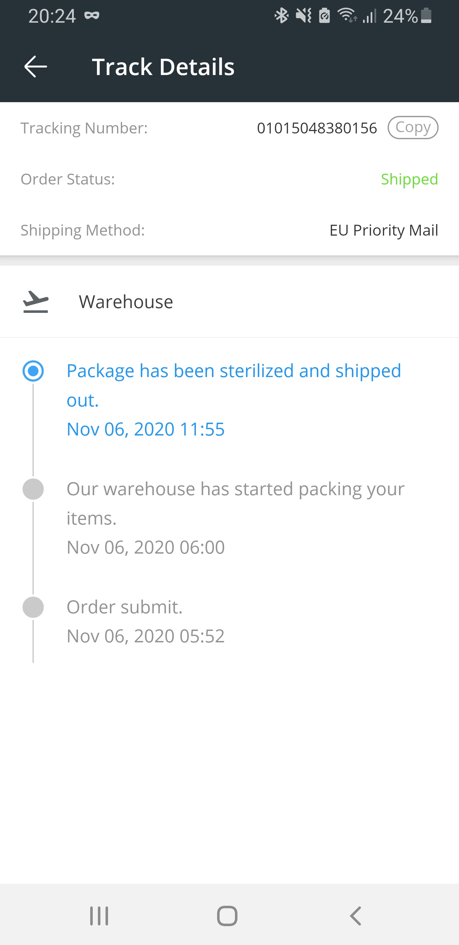This screenshot has height=945, width=459.
Task: Tap the Track Details title
Action: coord(163,67)
